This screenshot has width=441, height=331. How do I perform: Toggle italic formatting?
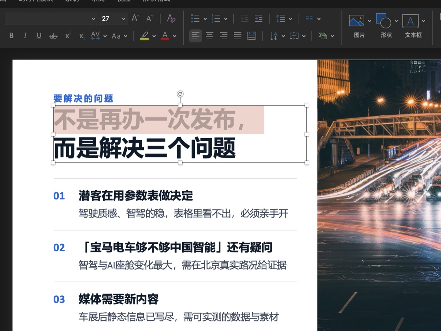click(25, 36)
